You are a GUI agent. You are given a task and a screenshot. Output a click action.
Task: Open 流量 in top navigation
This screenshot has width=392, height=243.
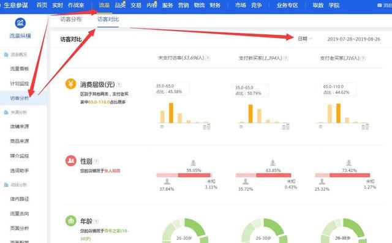(x=104, y=5)
